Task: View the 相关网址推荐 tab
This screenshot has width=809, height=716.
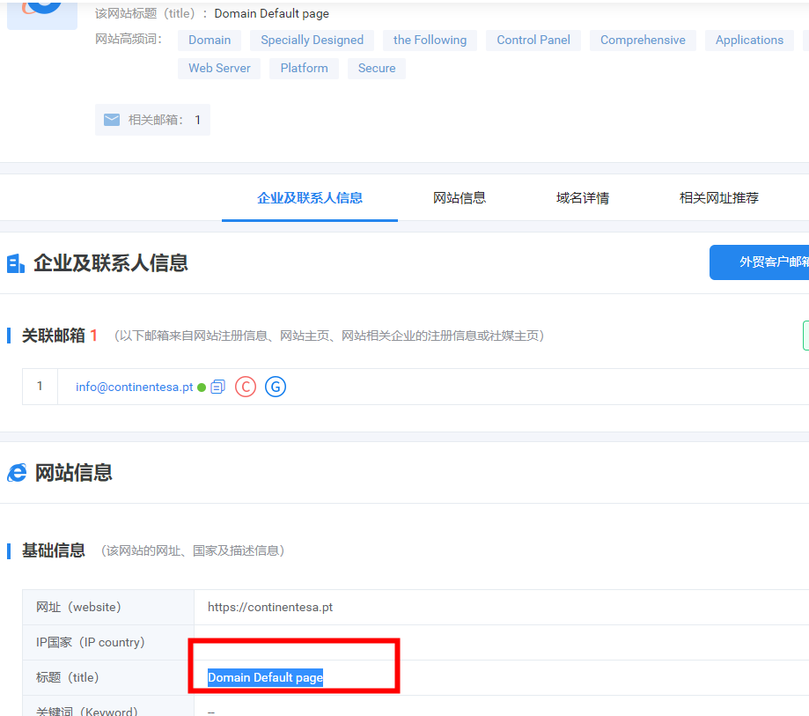Action: tap(718, 198)
